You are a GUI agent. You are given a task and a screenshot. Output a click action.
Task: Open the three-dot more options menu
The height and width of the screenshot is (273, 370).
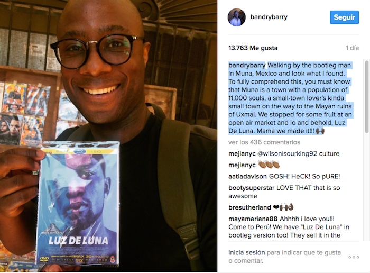pos(354,257)
